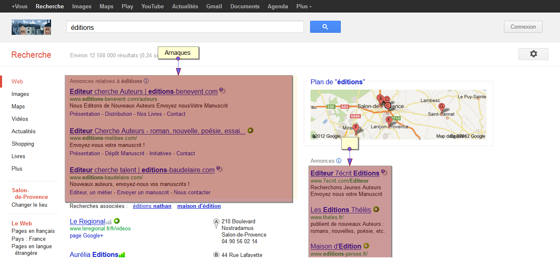This screenshot has height=259, width=560.
Task: Open Agenda in the top bar
Action: point(278,6)
